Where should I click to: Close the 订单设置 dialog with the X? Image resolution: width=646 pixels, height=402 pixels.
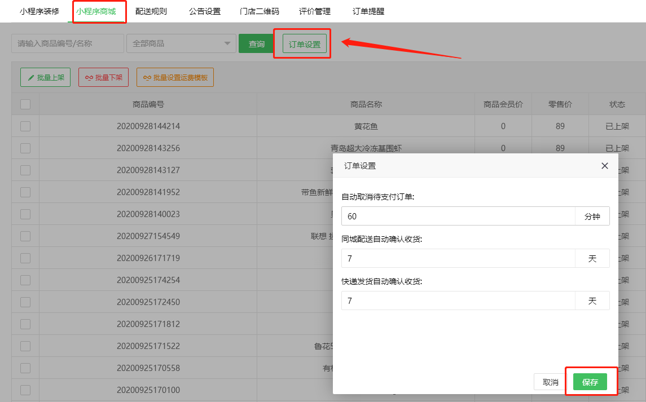pyautogui.click(x=604, y=166)
